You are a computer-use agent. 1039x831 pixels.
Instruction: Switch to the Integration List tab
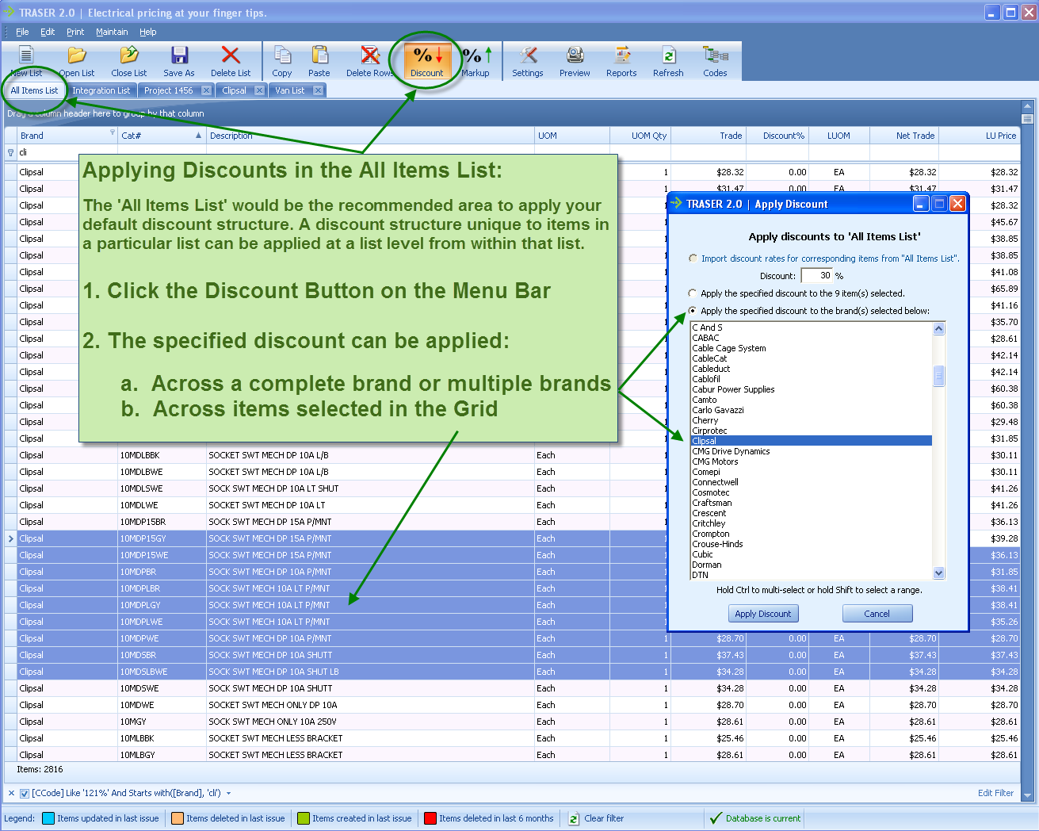tap(101, 90)
